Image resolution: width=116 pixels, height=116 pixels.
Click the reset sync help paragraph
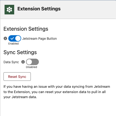pyautogui.click(x=57, y=92)
